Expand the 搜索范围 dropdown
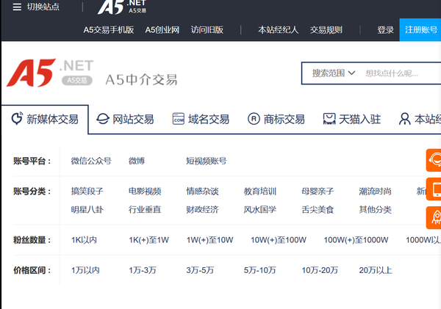 point(333,73)
